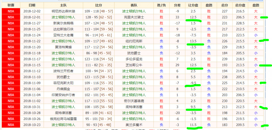272x130 pixels.
Task: Click the 胜/负 column header
Action: point(161,5)
